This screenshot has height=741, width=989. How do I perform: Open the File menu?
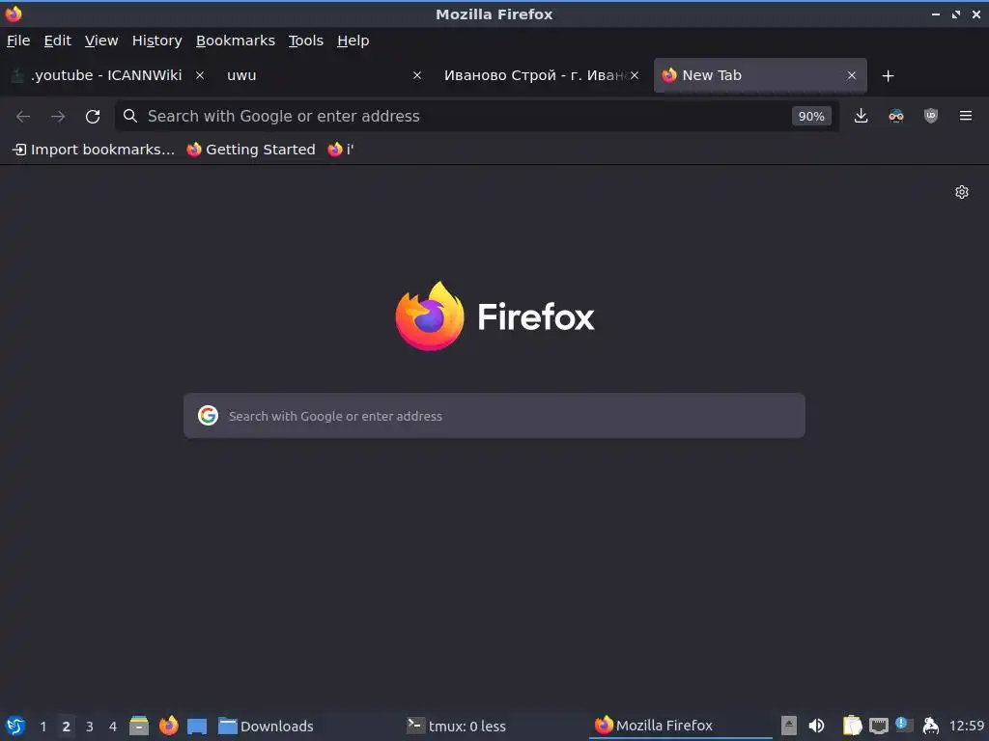pos(18,41)
